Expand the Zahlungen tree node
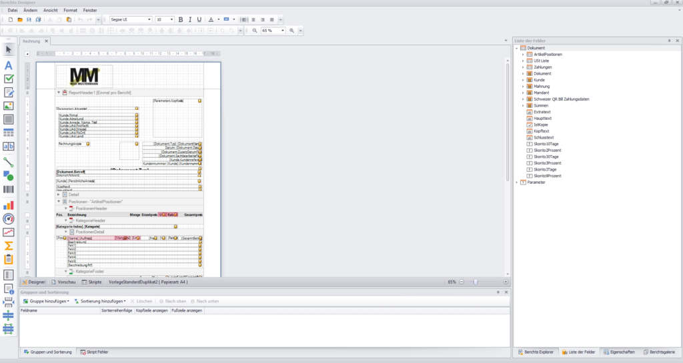 [523, 67]
